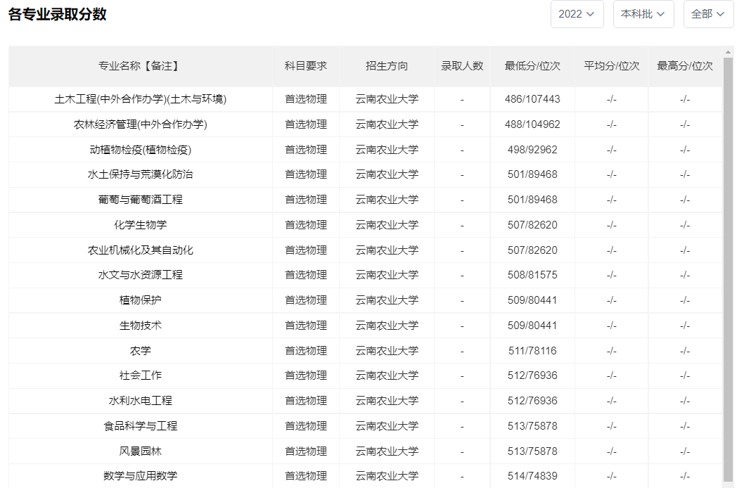Select the 农林经济管理(中外合作办学) major row

click(140, 124)
